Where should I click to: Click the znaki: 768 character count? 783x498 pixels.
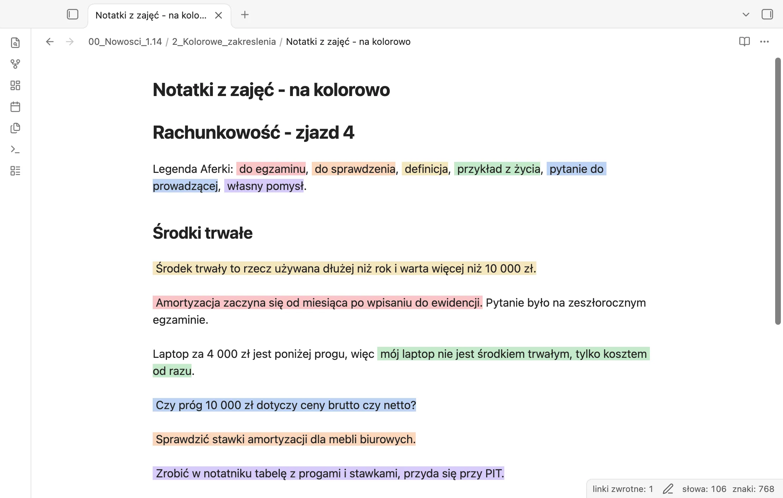point(753,489)
